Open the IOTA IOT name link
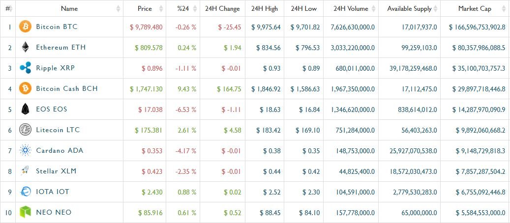The height and width of the screenshot is (223, 510). point(53,192)
